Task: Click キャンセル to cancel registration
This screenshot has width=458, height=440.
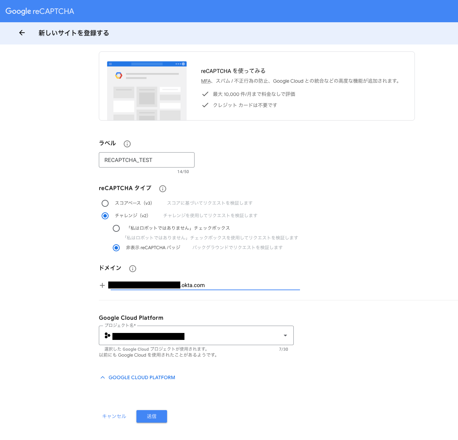Action: tap(114, 416)
